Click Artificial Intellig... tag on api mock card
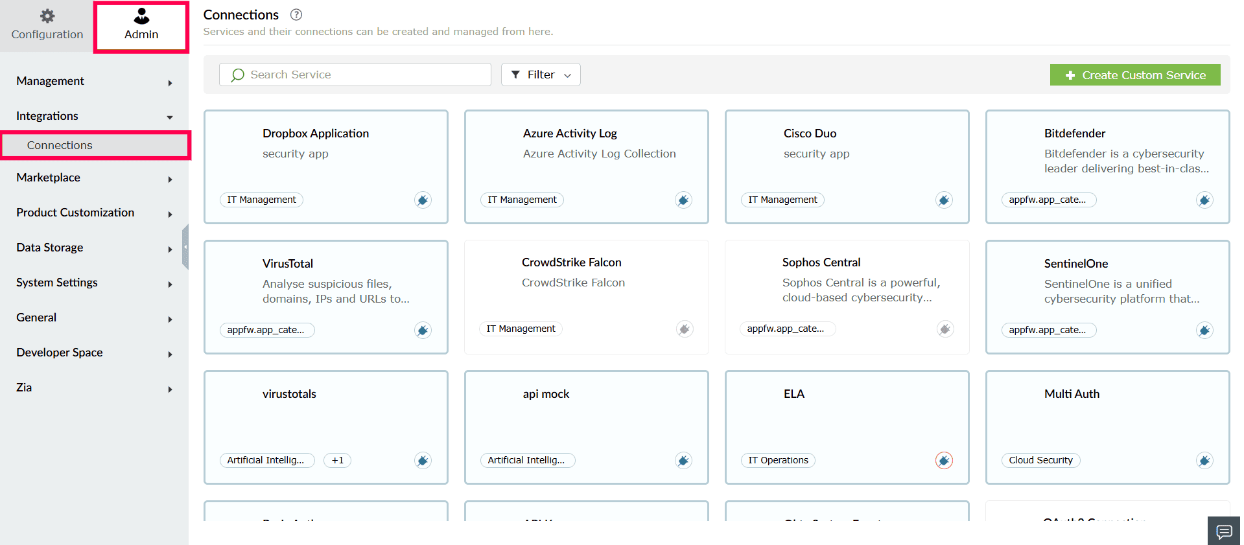 tap(528, 460)
